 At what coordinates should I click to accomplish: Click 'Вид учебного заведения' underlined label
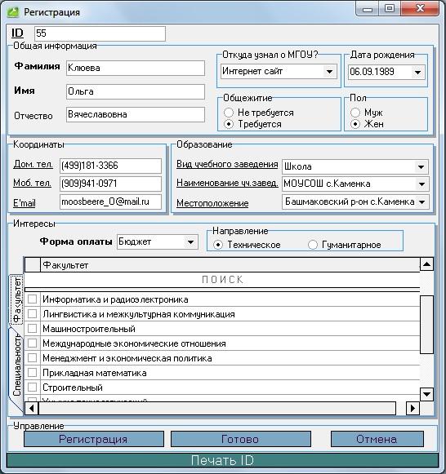[227, 164]
